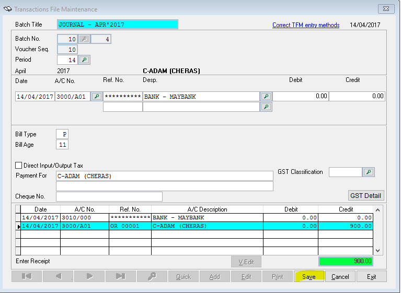Click the key search button in bottom toolbar
This screenshot has width=401, height=293.
click(152, 276)
